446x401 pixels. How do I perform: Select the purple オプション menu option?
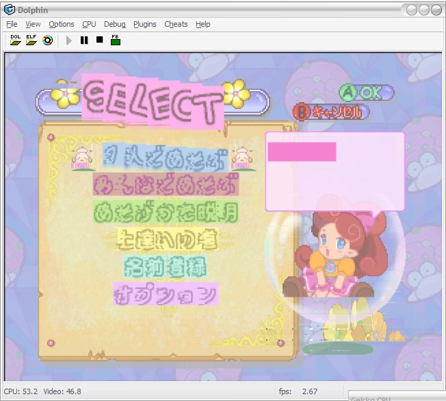(166, 294)
